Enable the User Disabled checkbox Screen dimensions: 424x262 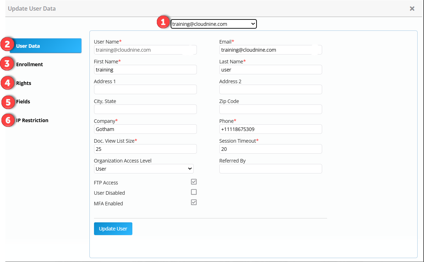(x=194, y=192)
